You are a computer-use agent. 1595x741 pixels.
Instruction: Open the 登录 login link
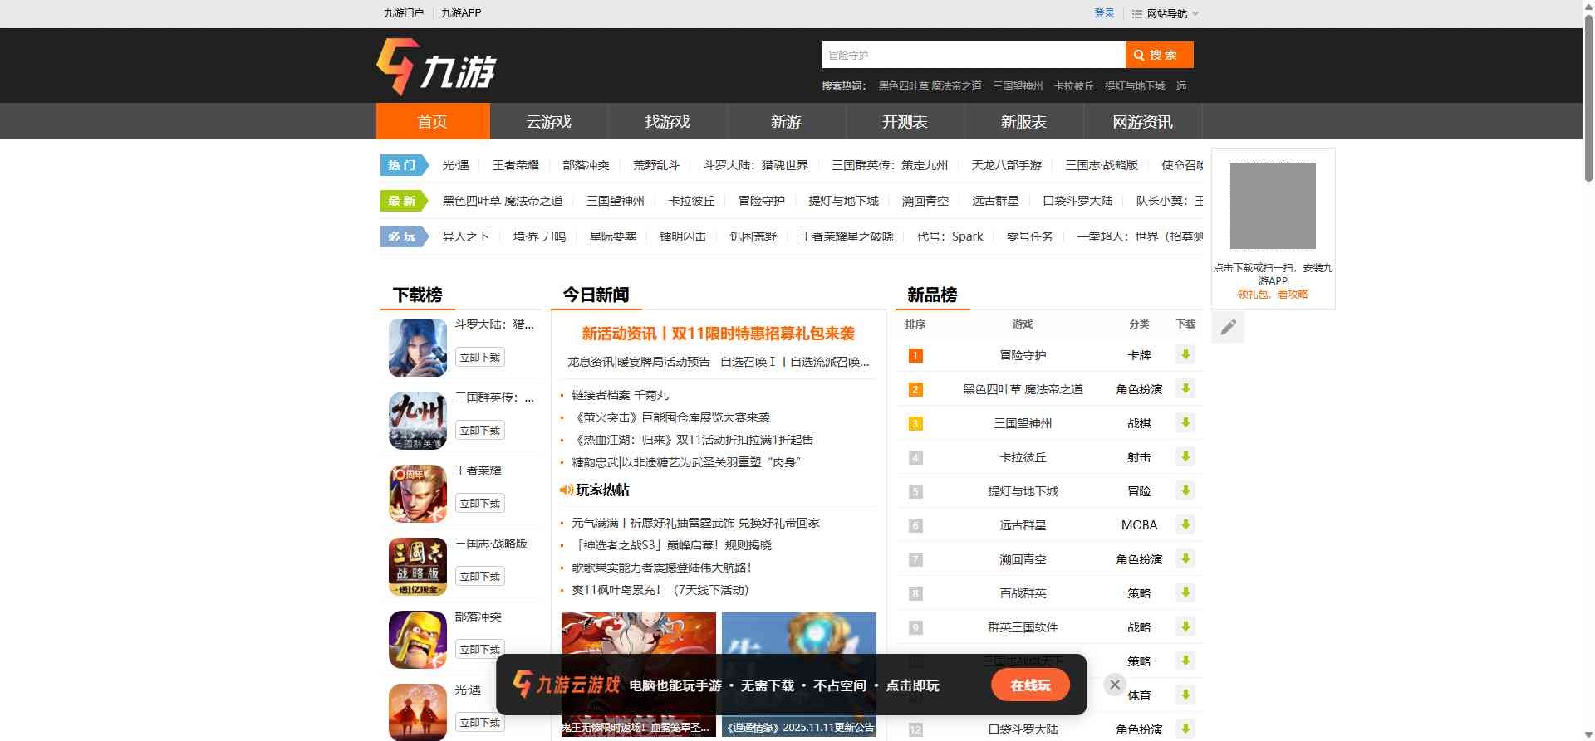pos(1104,13)
